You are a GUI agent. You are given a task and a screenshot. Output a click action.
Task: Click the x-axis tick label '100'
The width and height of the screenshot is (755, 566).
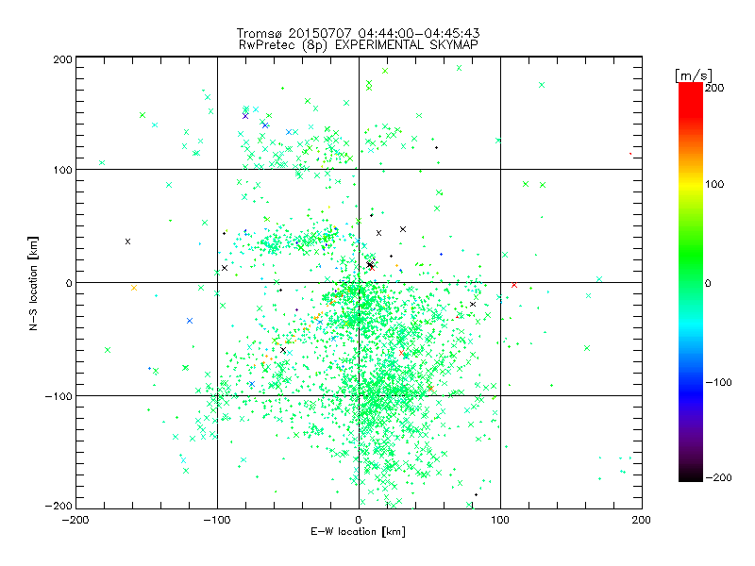[x=500, y=521]
